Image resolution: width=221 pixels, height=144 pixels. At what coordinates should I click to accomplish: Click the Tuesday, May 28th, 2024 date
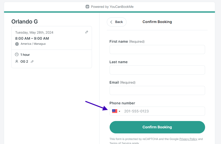(34, 32)
